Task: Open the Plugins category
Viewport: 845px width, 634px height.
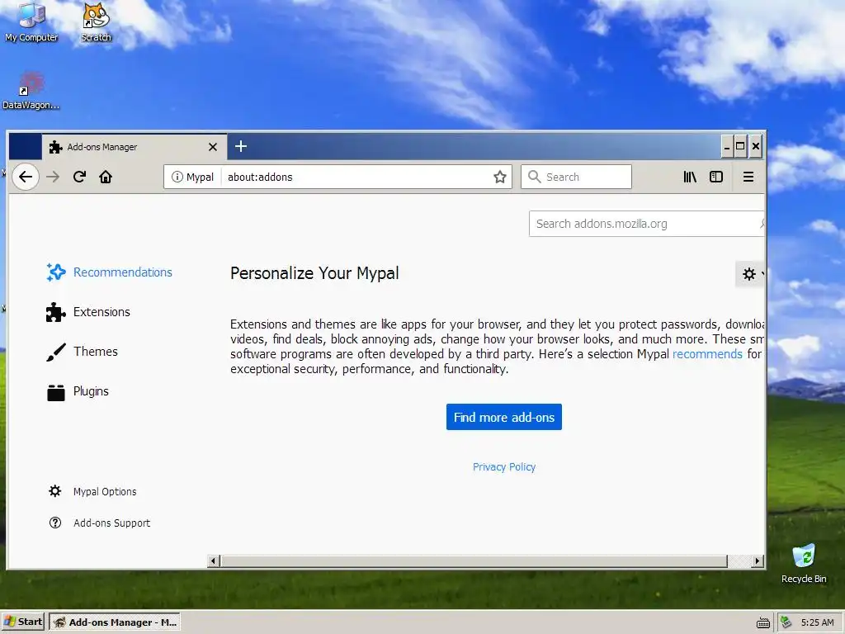Action: (78, 391)
